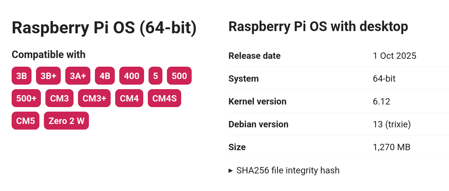Viewport: 449px width, 191px height.
Task: Click the Size value 1,270 MB
Action: pyautogui.click(x=392, y=147)
